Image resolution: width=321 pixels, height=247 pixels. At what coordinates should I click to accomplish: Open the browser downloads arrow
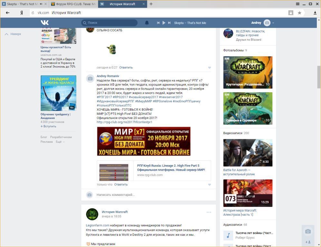(x=315, y=13)
